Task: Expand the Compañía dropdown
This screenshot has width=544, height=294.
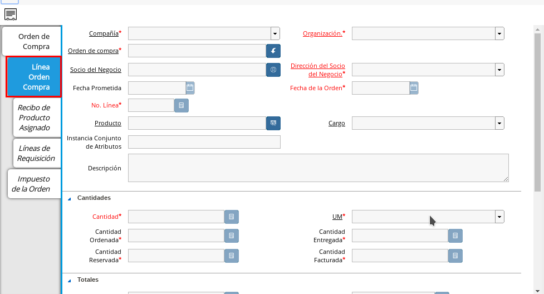Action: pos(275,33)
